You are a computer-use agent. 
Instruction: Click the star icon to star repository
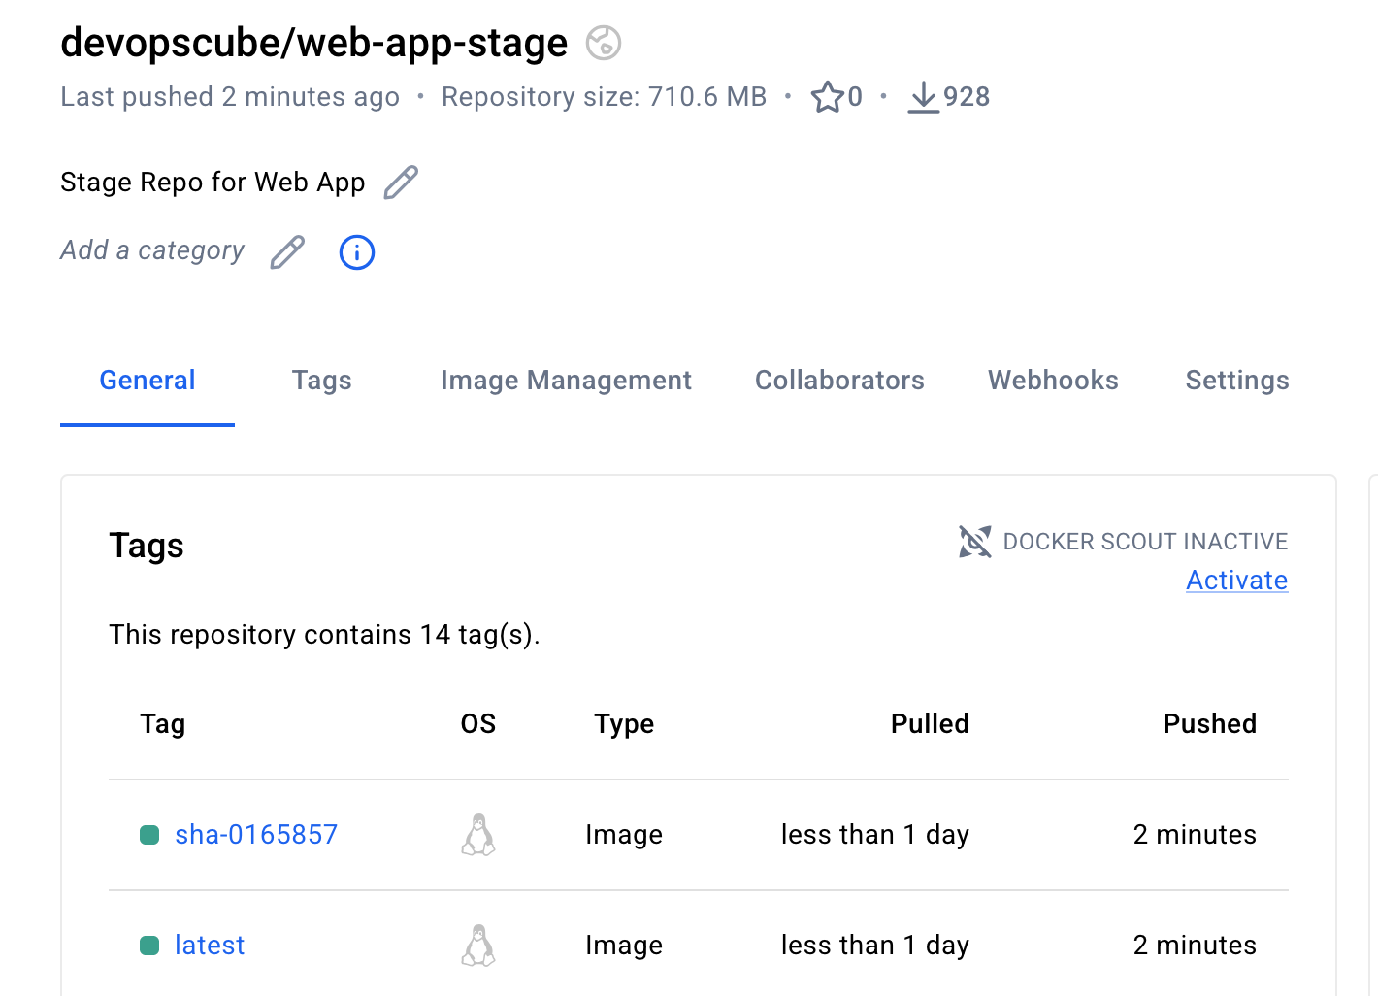click(x=828, y=97)
